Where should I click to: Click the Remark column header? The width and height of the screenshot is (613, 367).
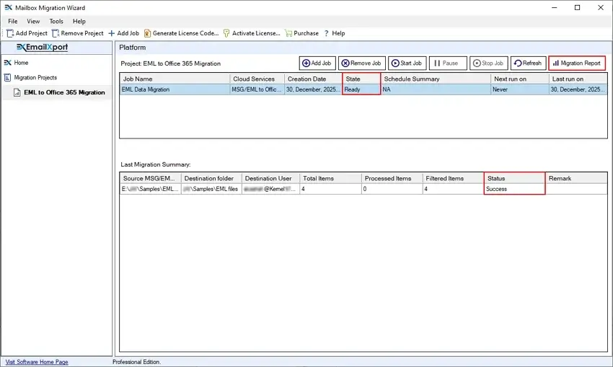click(576, 178)
